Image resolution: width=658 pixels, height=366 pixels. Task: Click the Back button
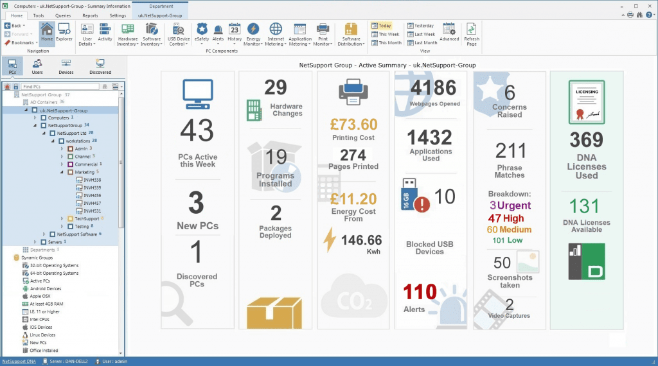click(x=15, y=26)
